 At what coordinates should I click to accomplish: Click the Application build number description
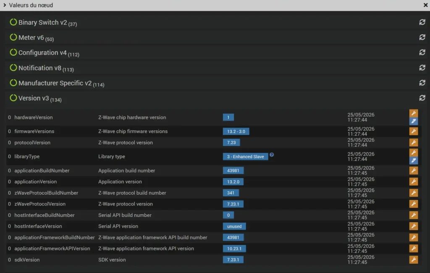pos(126,170)
